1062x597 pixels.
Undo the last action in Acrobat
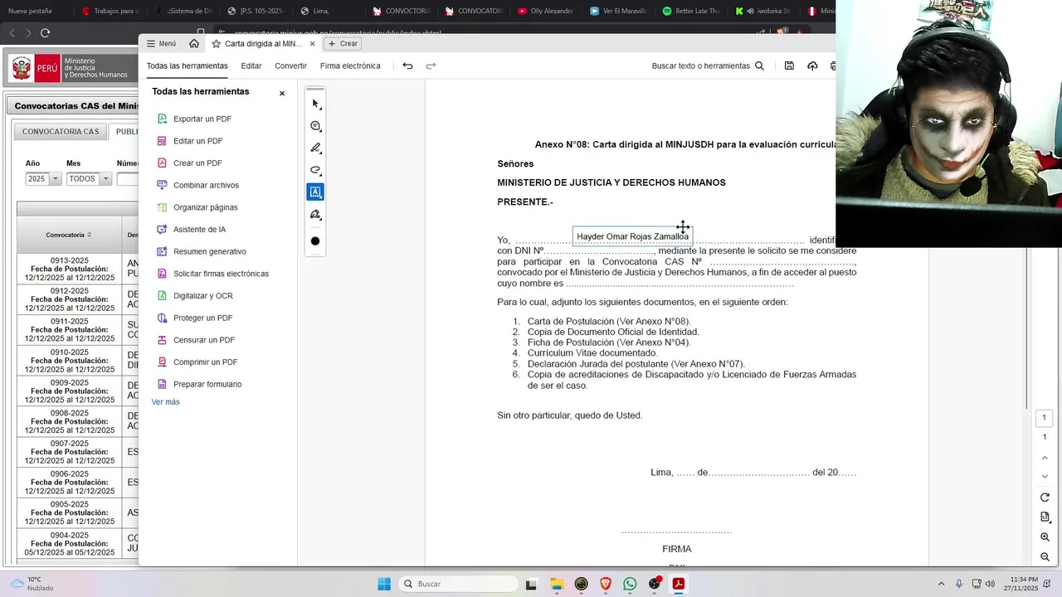point(407,66)
